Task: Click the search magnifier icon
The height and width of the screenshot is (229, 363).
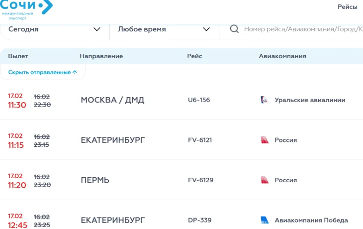Action: click(x=234, y=29)
